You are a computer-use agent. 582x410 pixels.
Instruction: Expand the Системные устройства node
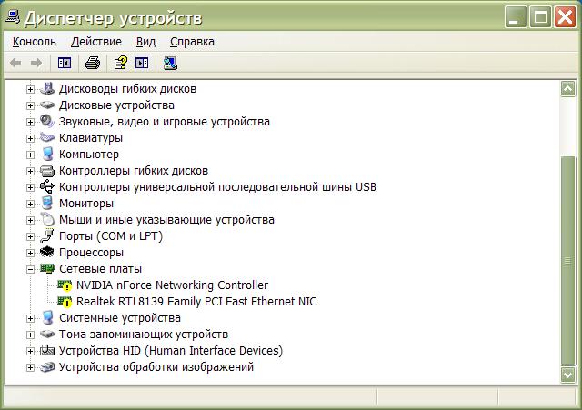(30, 318)
